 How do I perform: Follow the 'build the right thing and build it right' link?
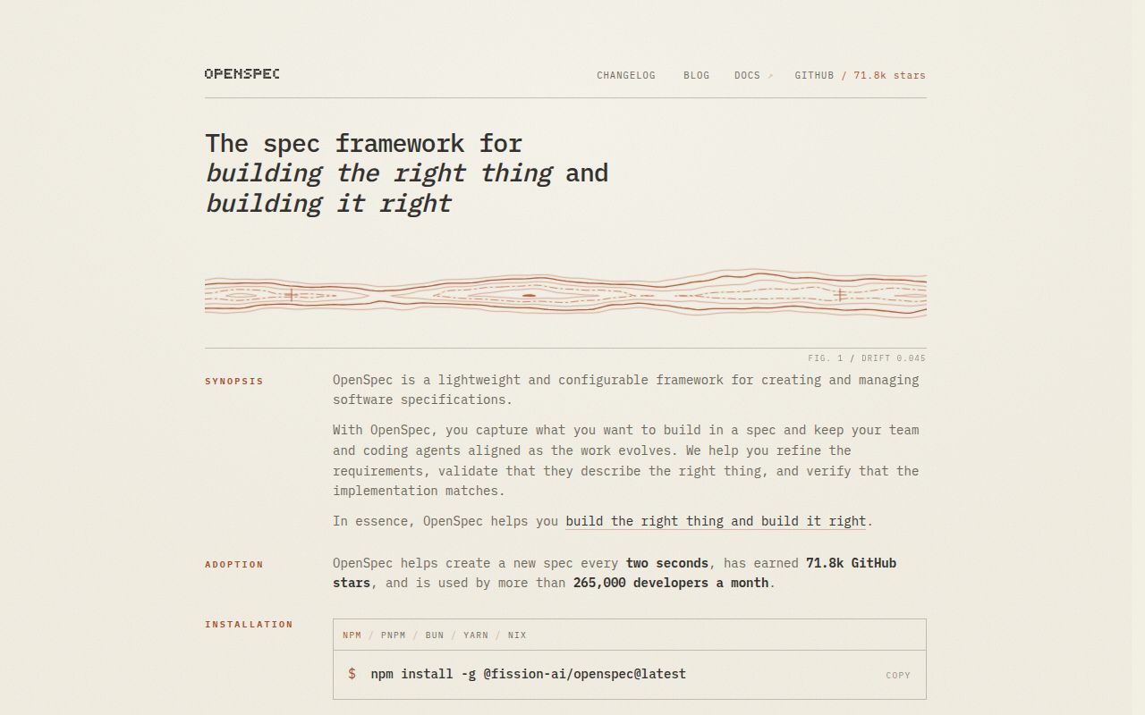[x=716, y=521]
